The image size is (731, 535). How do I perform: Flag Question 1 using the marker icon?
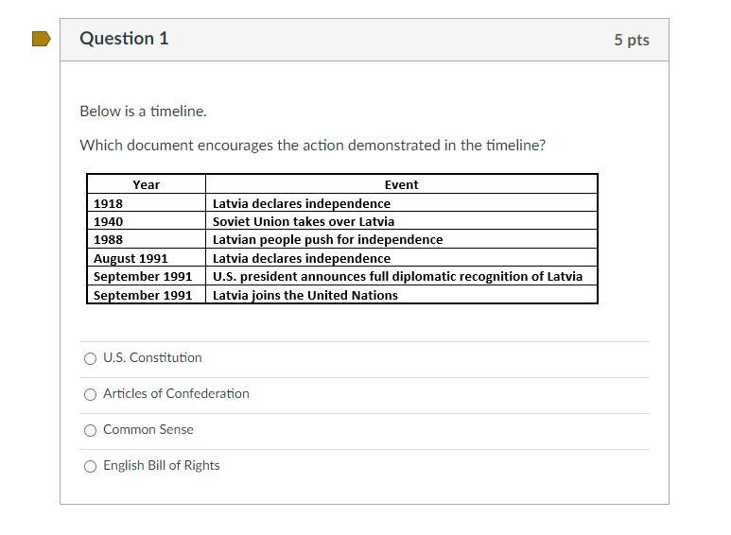pyautogui.click(x=41, y=39)
